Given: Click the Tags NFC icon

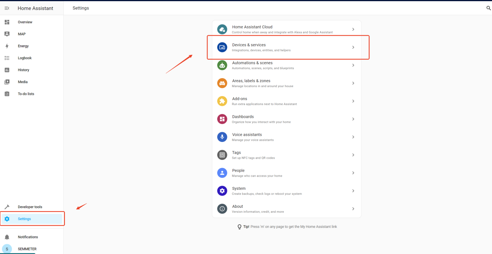Looking at the screenshot, I should coord(222,155).
